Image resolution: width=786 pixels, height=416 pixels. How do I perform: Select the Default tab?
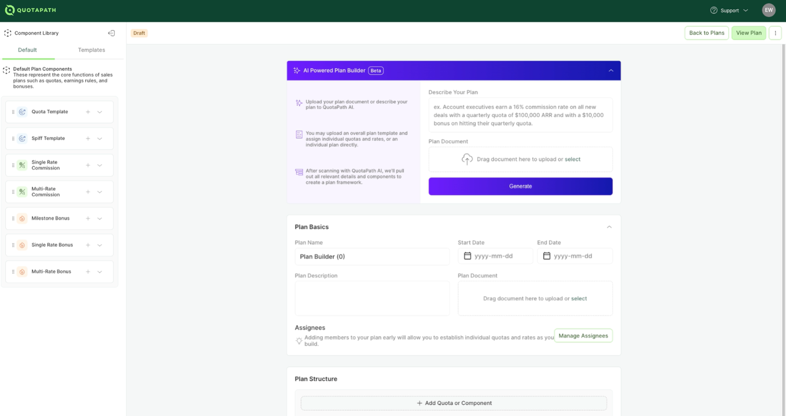pos(27,50)
